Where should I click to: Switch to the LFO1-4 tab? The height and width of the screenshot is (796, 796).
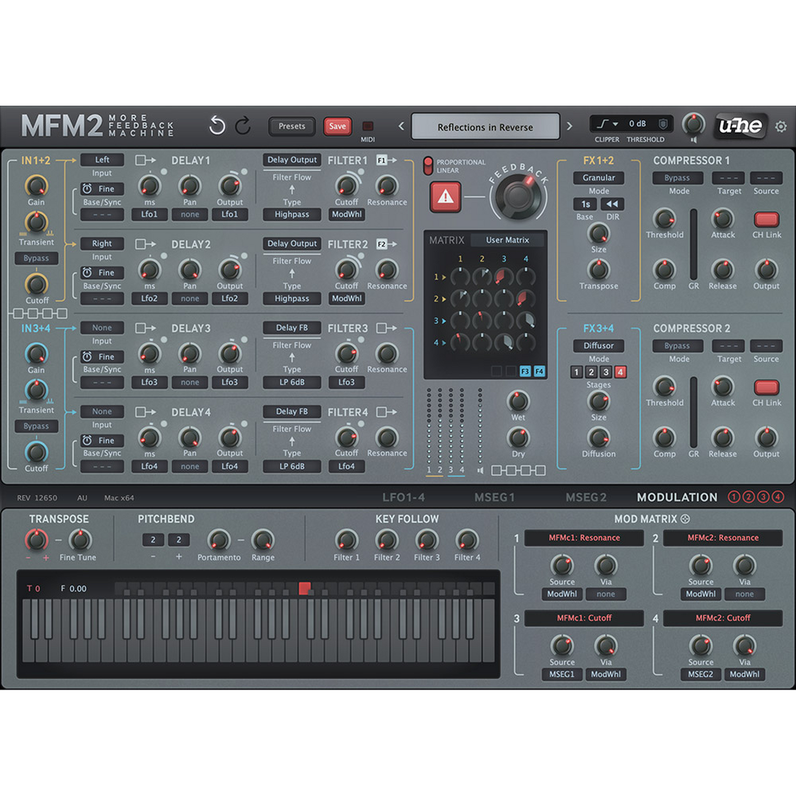pyautogui.click(x=404, y=497)
